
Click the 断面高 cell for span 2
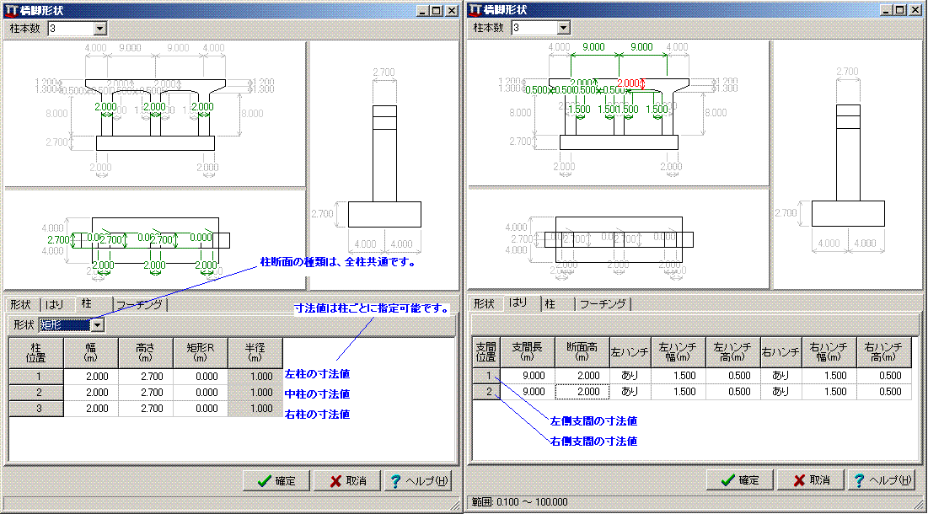[582, 392]
